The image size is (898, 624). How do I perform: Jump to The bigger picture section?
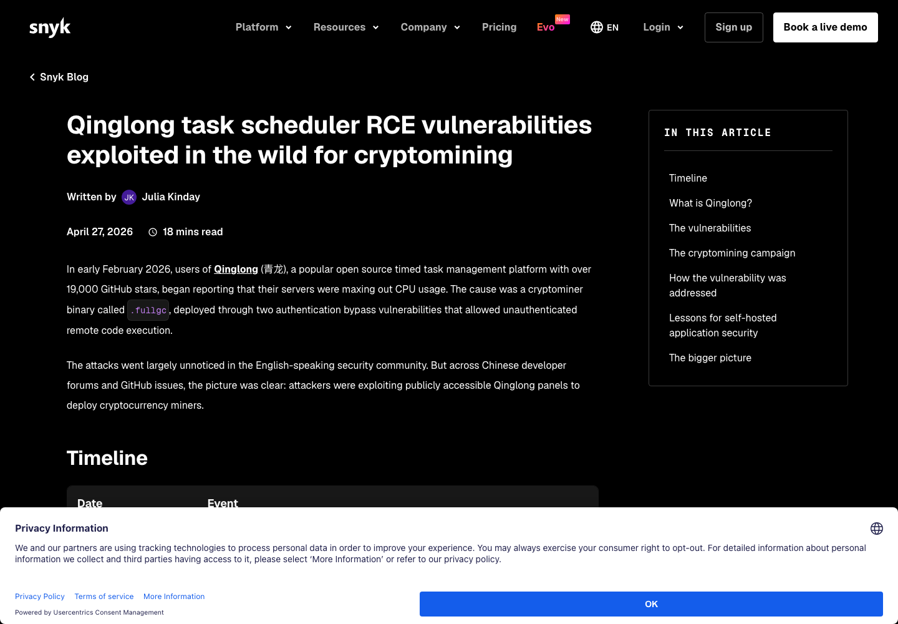coord(710,358)
